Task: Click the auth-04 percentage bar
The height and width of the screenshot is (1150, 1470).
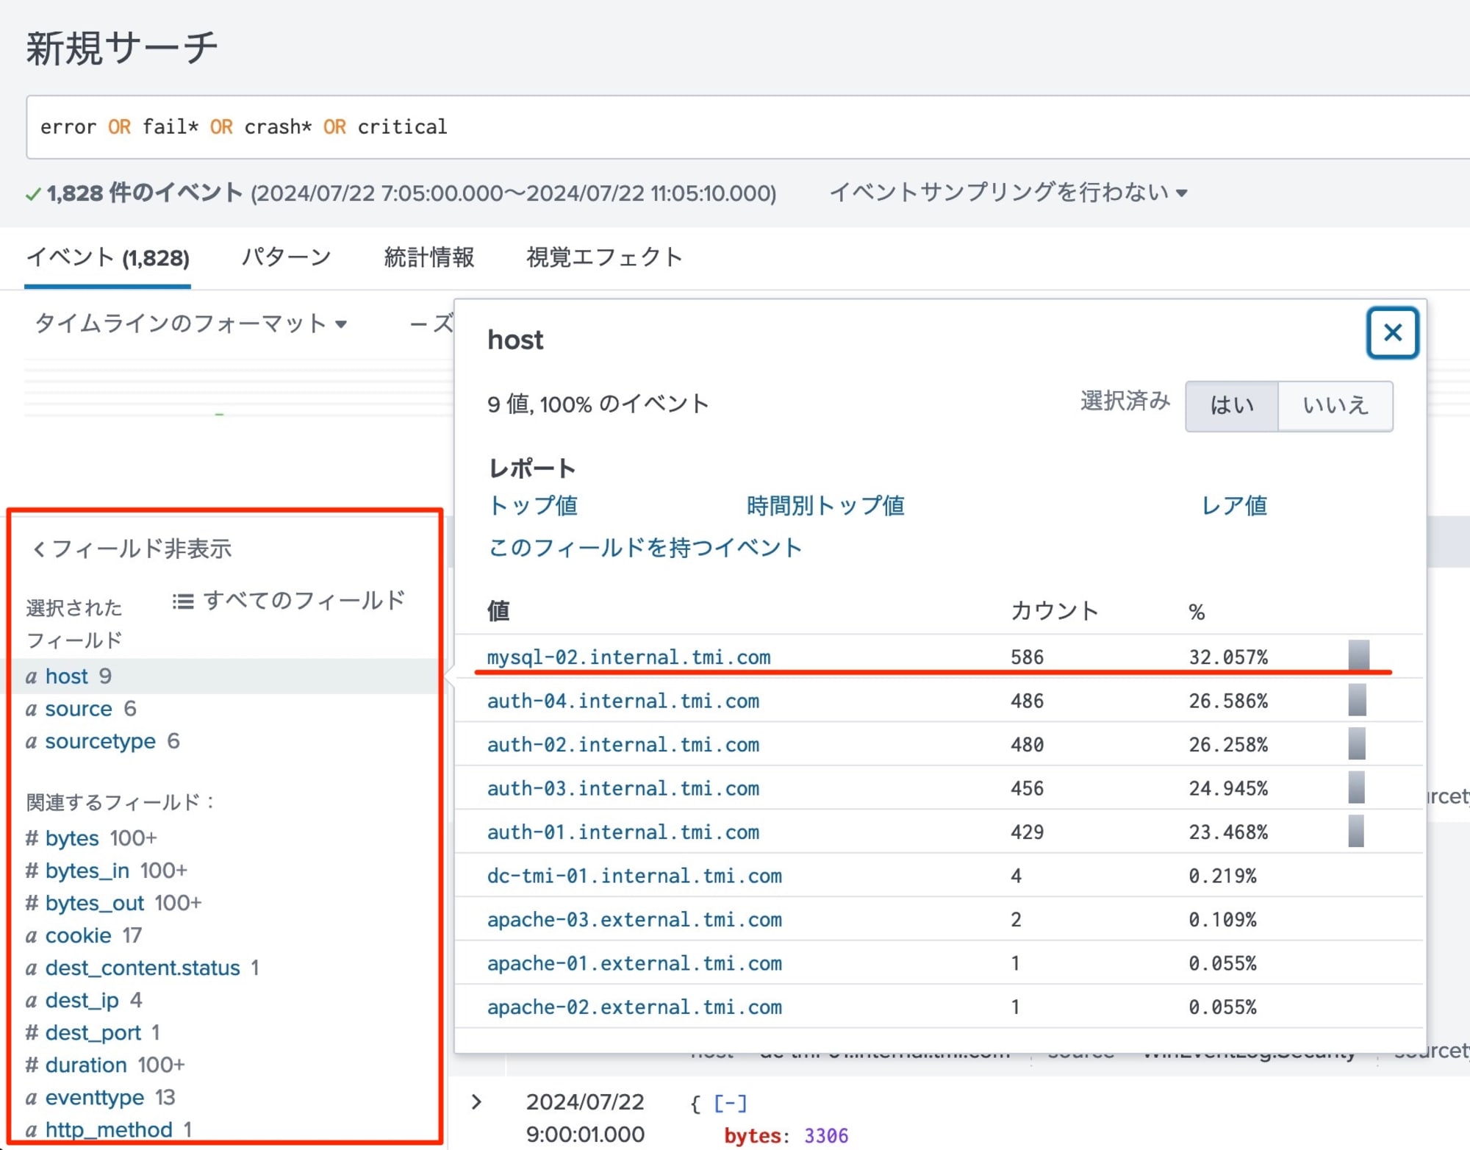Action: (x=1358, y=699)
